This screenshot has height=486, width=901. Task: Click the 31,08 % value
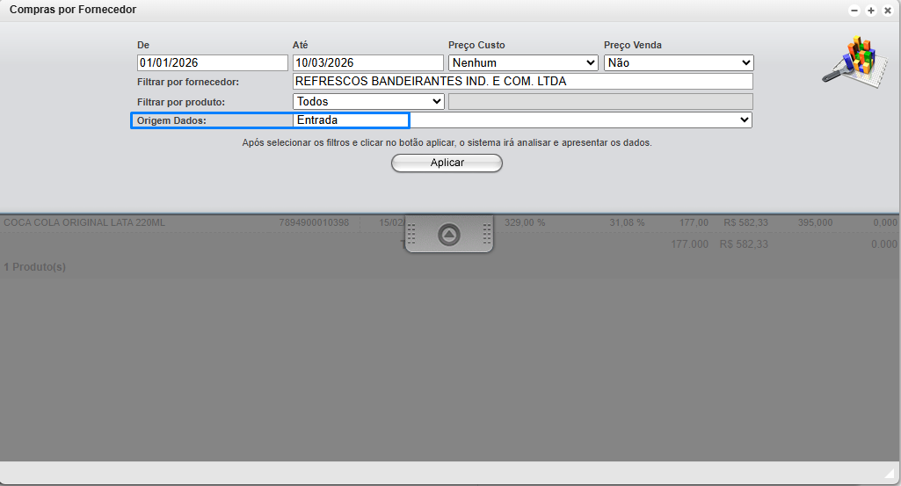point(627,223)
